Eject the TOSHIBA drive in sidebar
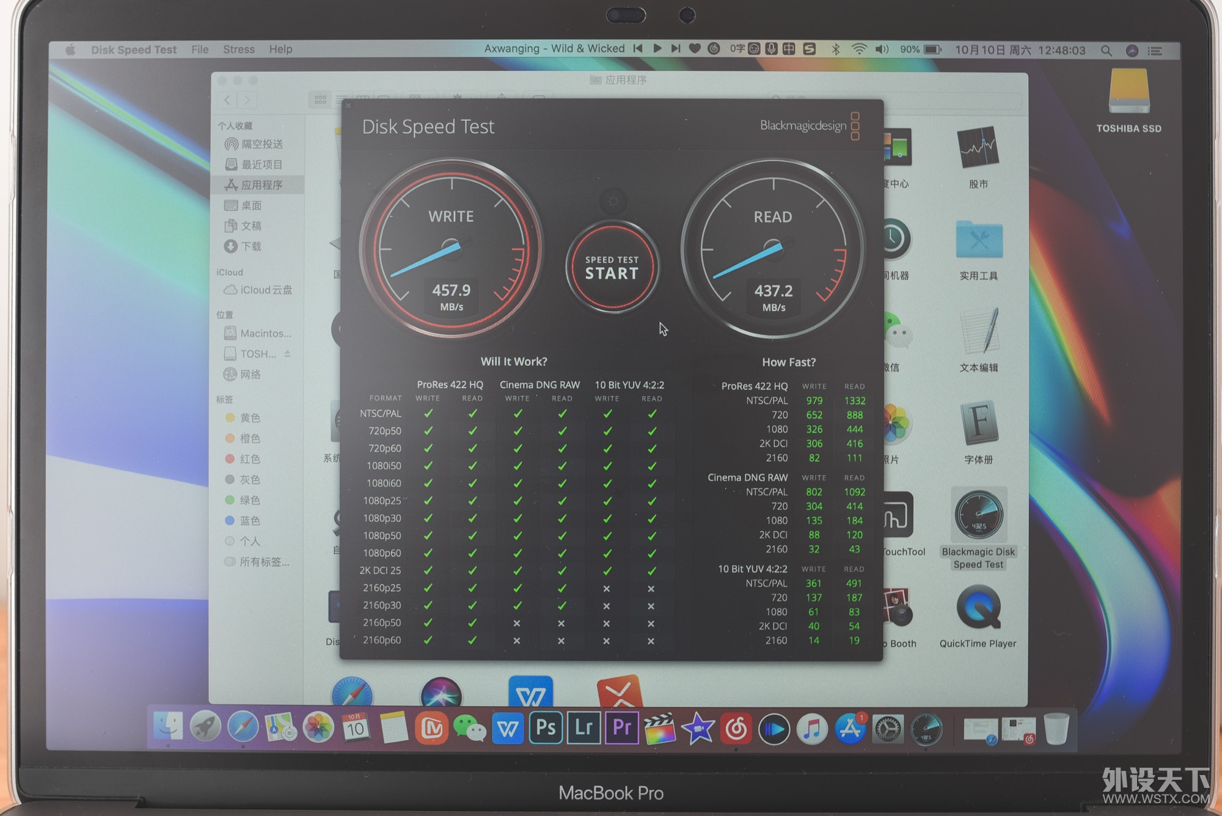This screenshot has height=816, width=1222. click(x=287, y=353)
